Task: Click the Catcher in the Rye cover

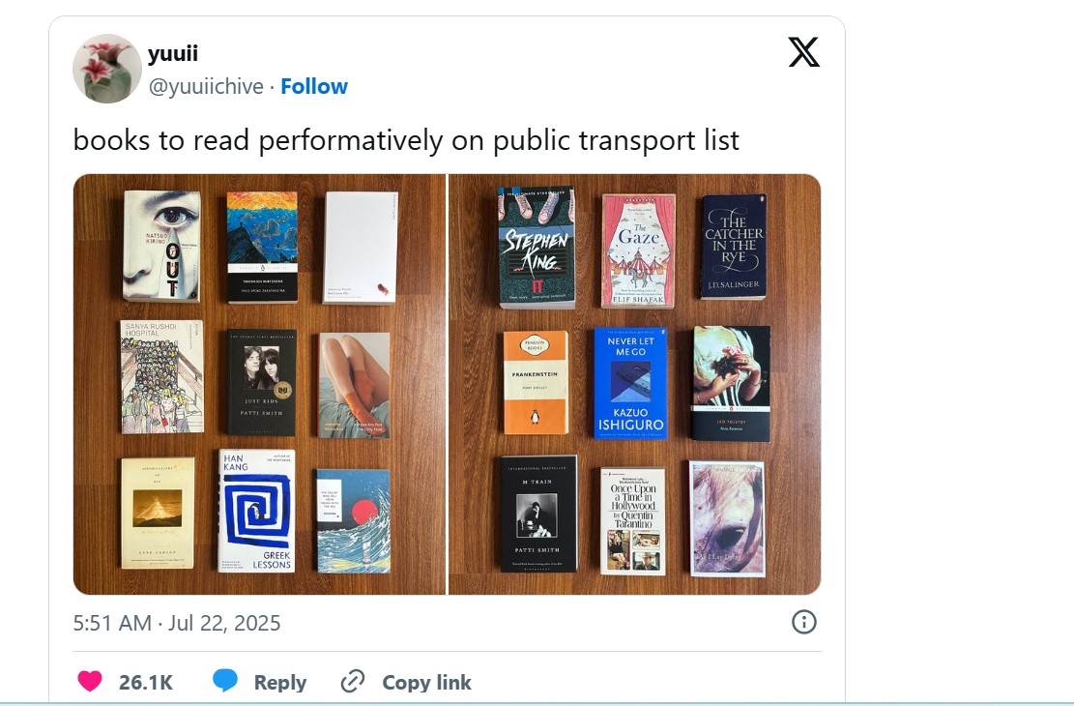Action: click(734, 247)
